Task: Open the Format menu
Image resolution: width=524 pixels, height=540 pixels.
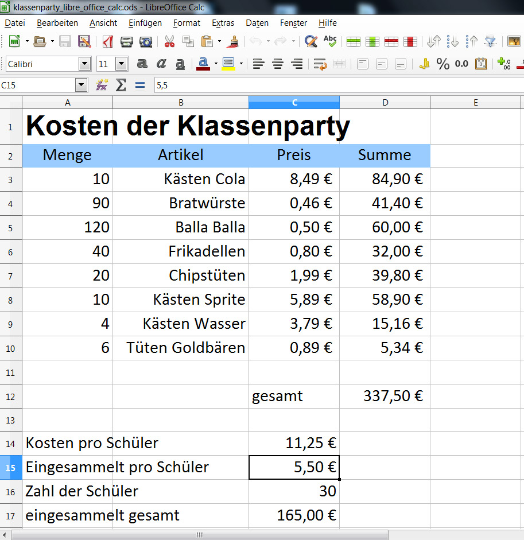Action: [x=187, y=23]
